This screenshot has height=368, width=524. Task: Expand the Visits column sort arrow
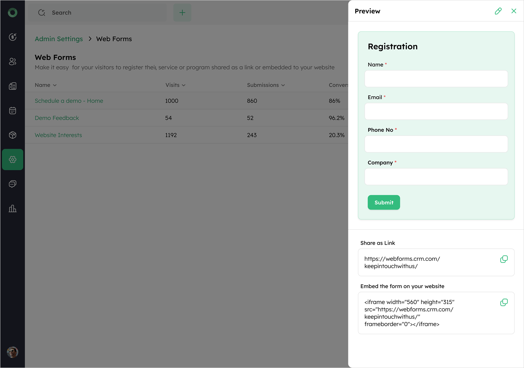click(183, 85)
